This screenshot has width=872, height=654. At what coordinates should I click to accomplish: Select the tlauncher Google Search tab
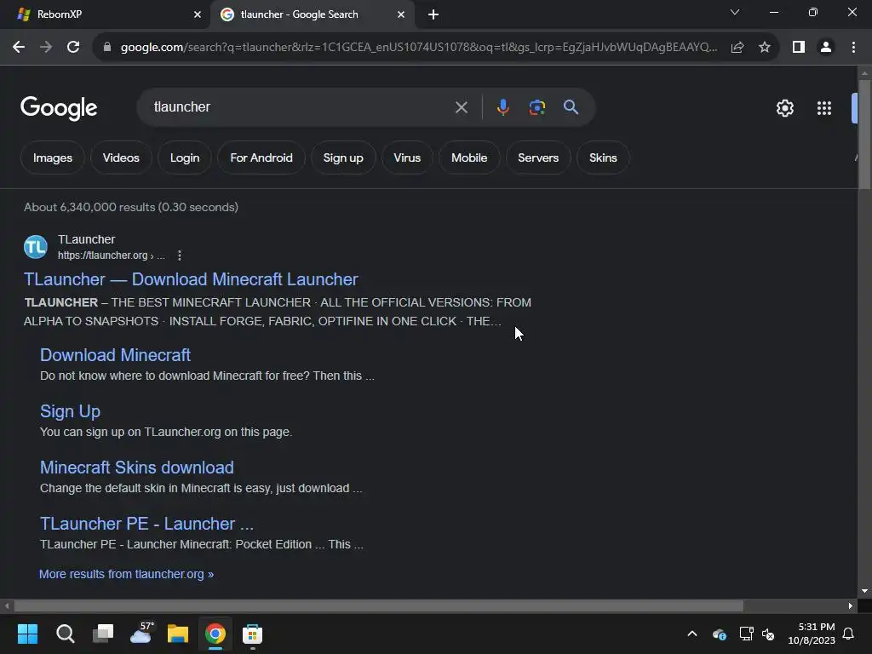(312, 14)
